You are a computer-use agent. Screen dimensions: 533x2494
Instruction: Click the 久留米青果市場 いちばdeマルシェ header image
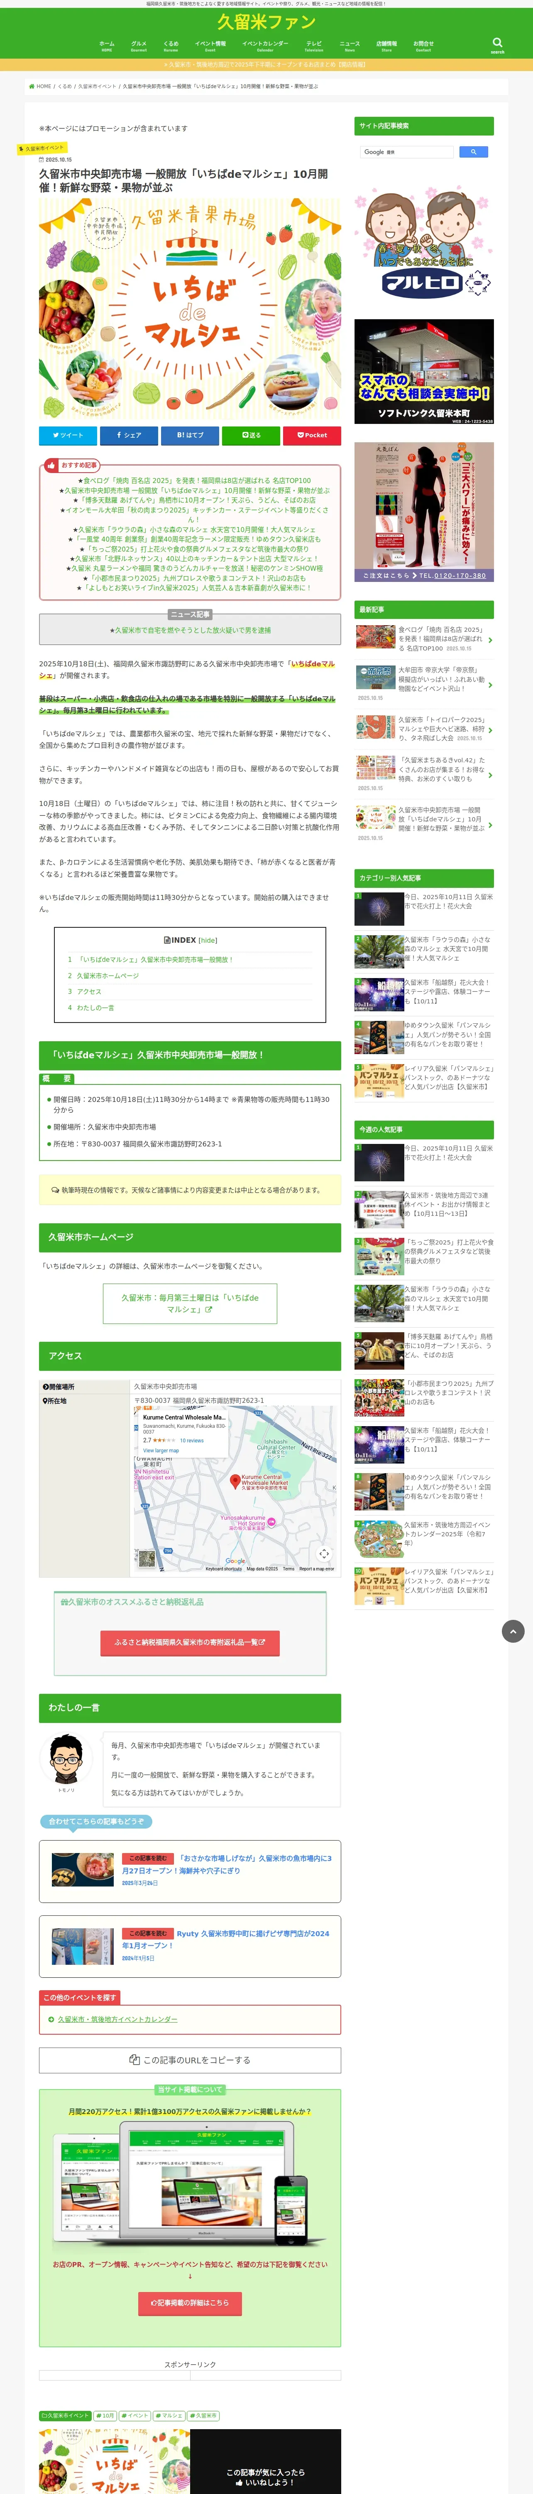[x=190, y=308]
